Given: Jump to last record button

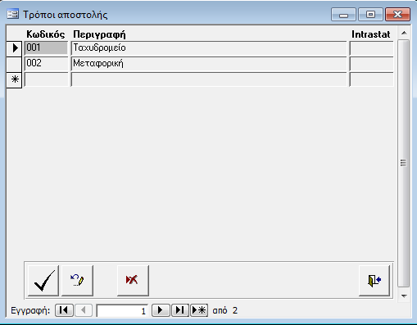Looking at the screenshot, I should click(x=179, y=310).
